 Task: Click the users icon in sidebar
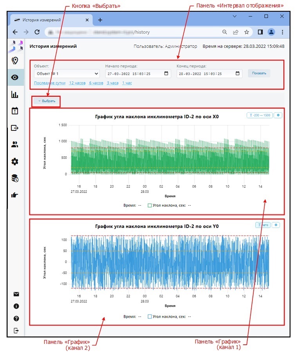15,145
